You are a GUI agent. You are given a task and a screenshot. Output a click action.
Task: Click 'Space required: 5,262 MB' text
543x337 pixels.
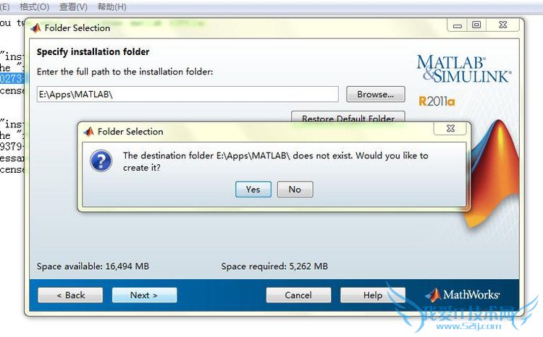274,266
